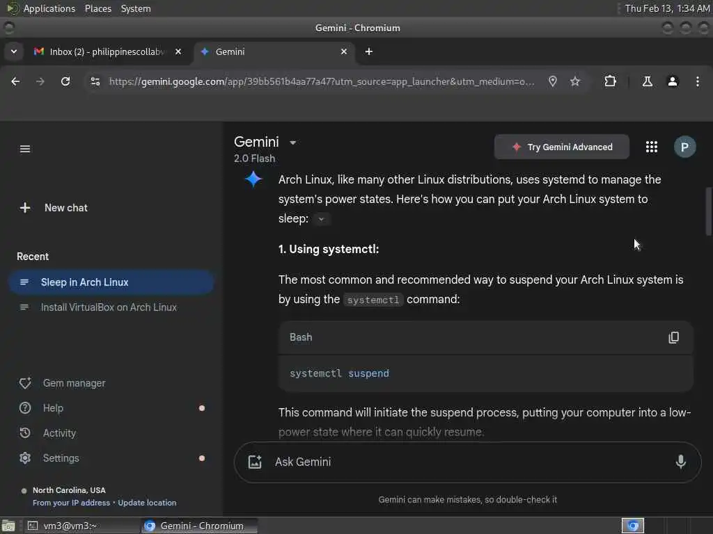Click the Recent section label
The image size is (713, 534).
pos(33,257)
